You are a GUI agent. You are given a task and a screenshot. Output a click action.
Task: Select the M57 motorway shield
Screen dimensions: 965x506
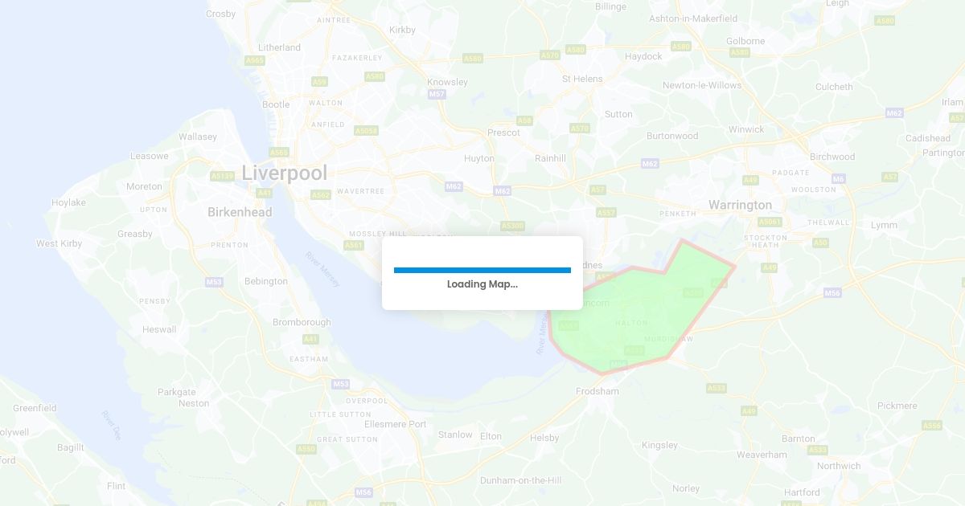(x=437, y=94)
